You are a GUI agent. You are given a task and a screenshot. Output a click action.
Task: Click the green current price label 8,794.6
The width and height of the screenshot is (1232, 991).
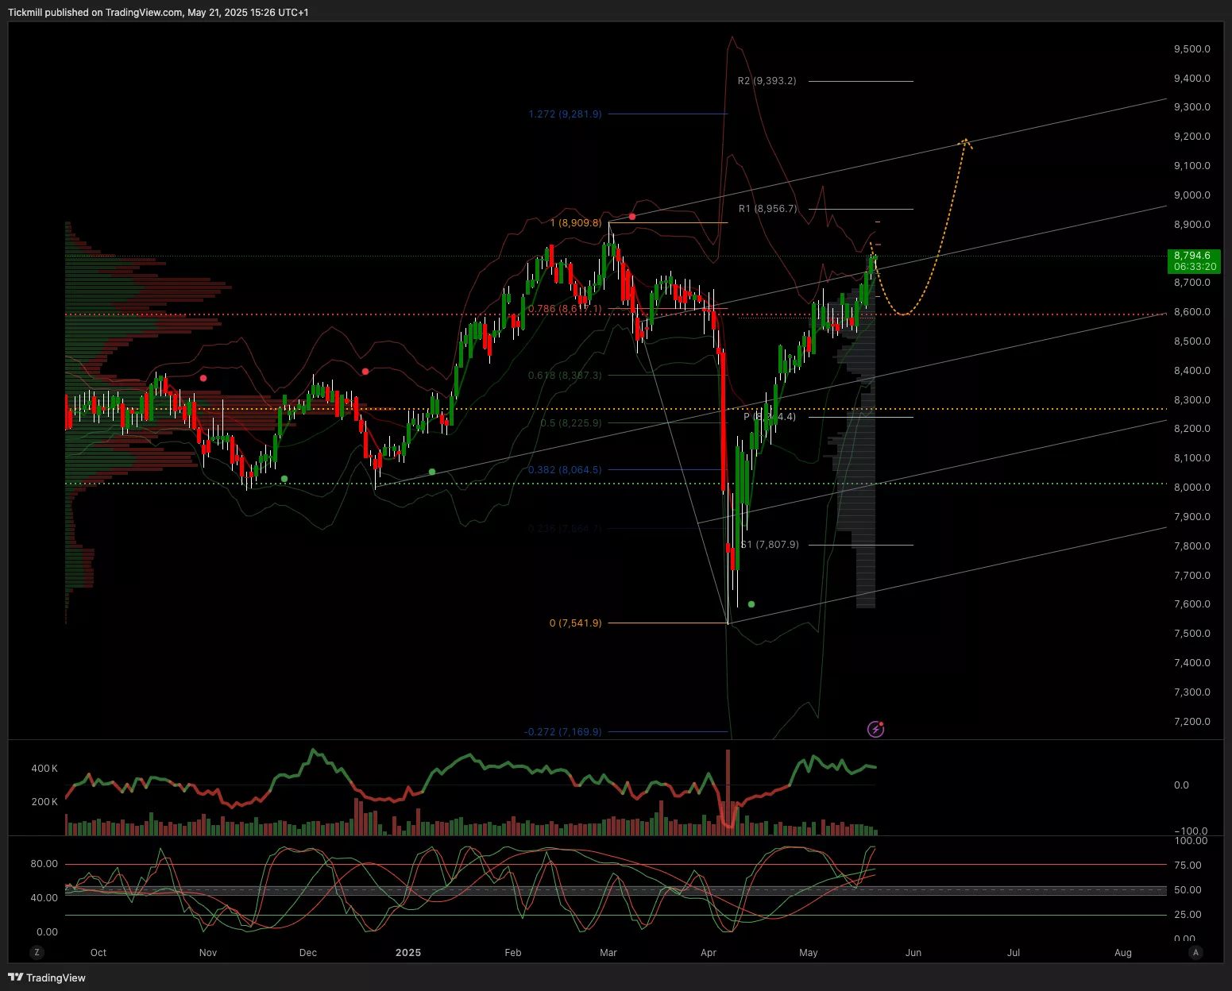click(x=1194, y=260)
